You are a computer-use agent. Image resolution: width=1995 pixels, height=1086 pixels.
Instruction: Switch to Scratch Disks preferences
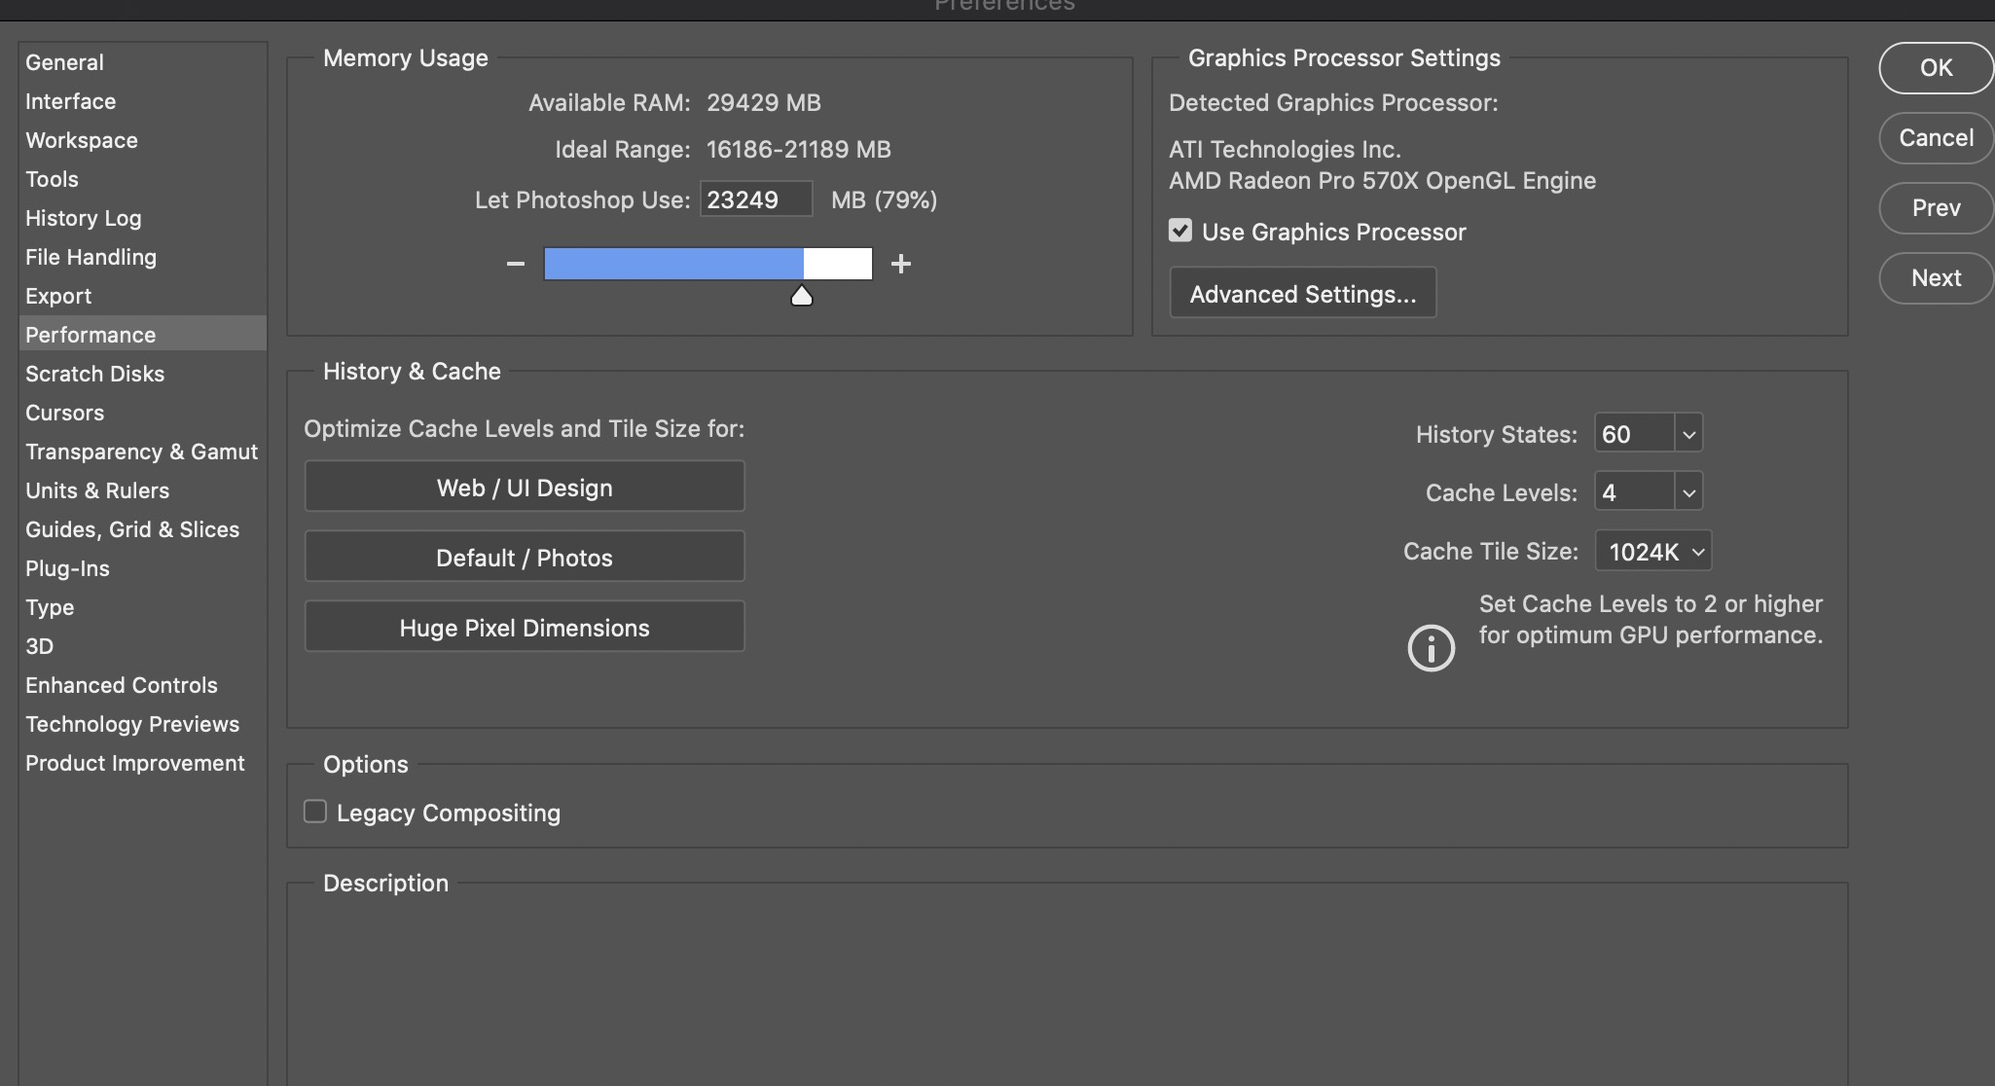[94, 374]
